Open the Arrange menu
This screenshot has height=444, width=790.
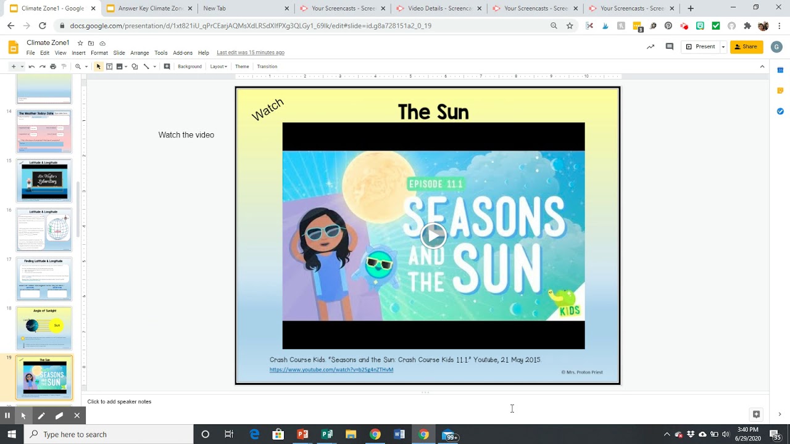tap(139, 53)
